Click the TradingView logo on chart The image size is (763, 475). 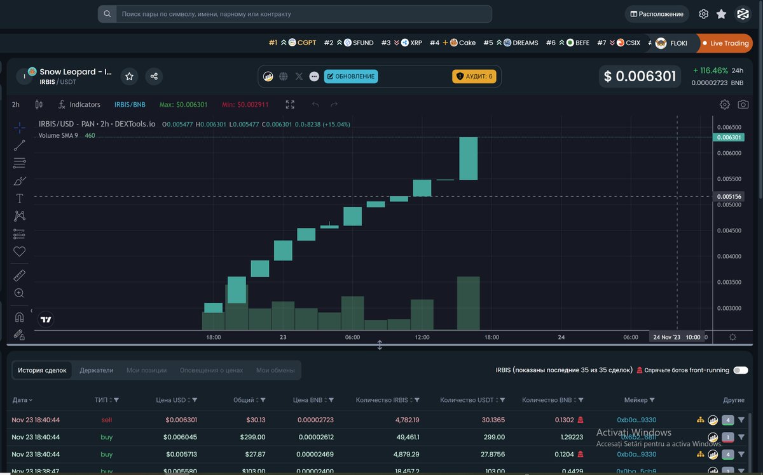[x=46, y=319]
